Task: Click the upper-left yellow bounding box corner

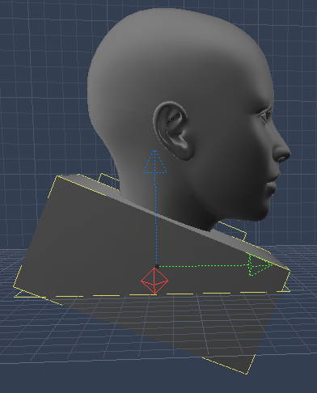Action: [57, 176]
